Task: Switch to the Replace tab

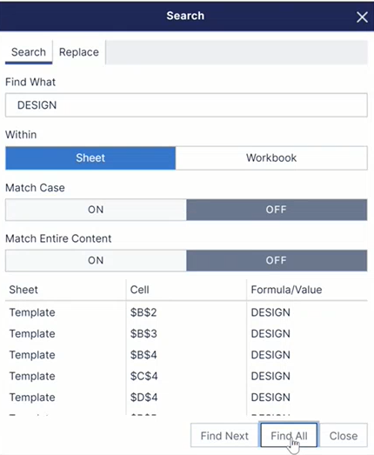Action: [x=79, y=52]
